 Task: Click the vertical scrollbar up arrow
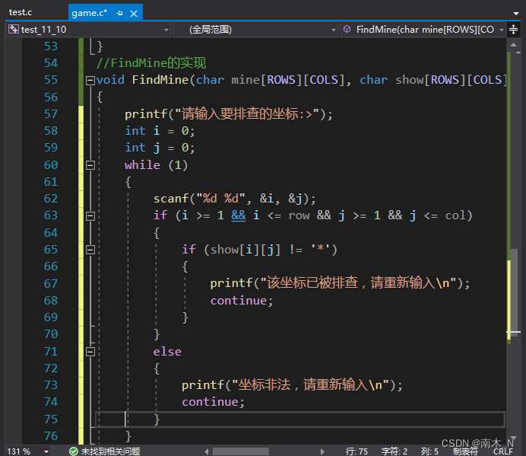coord(513,45)
